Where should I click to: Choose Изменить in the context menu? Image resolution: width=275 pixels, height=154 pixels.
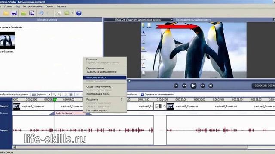point(105,59)
